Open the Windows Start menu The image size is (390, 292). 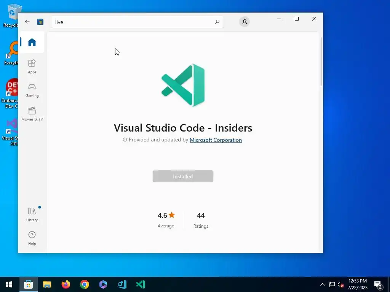pos(9,284)
